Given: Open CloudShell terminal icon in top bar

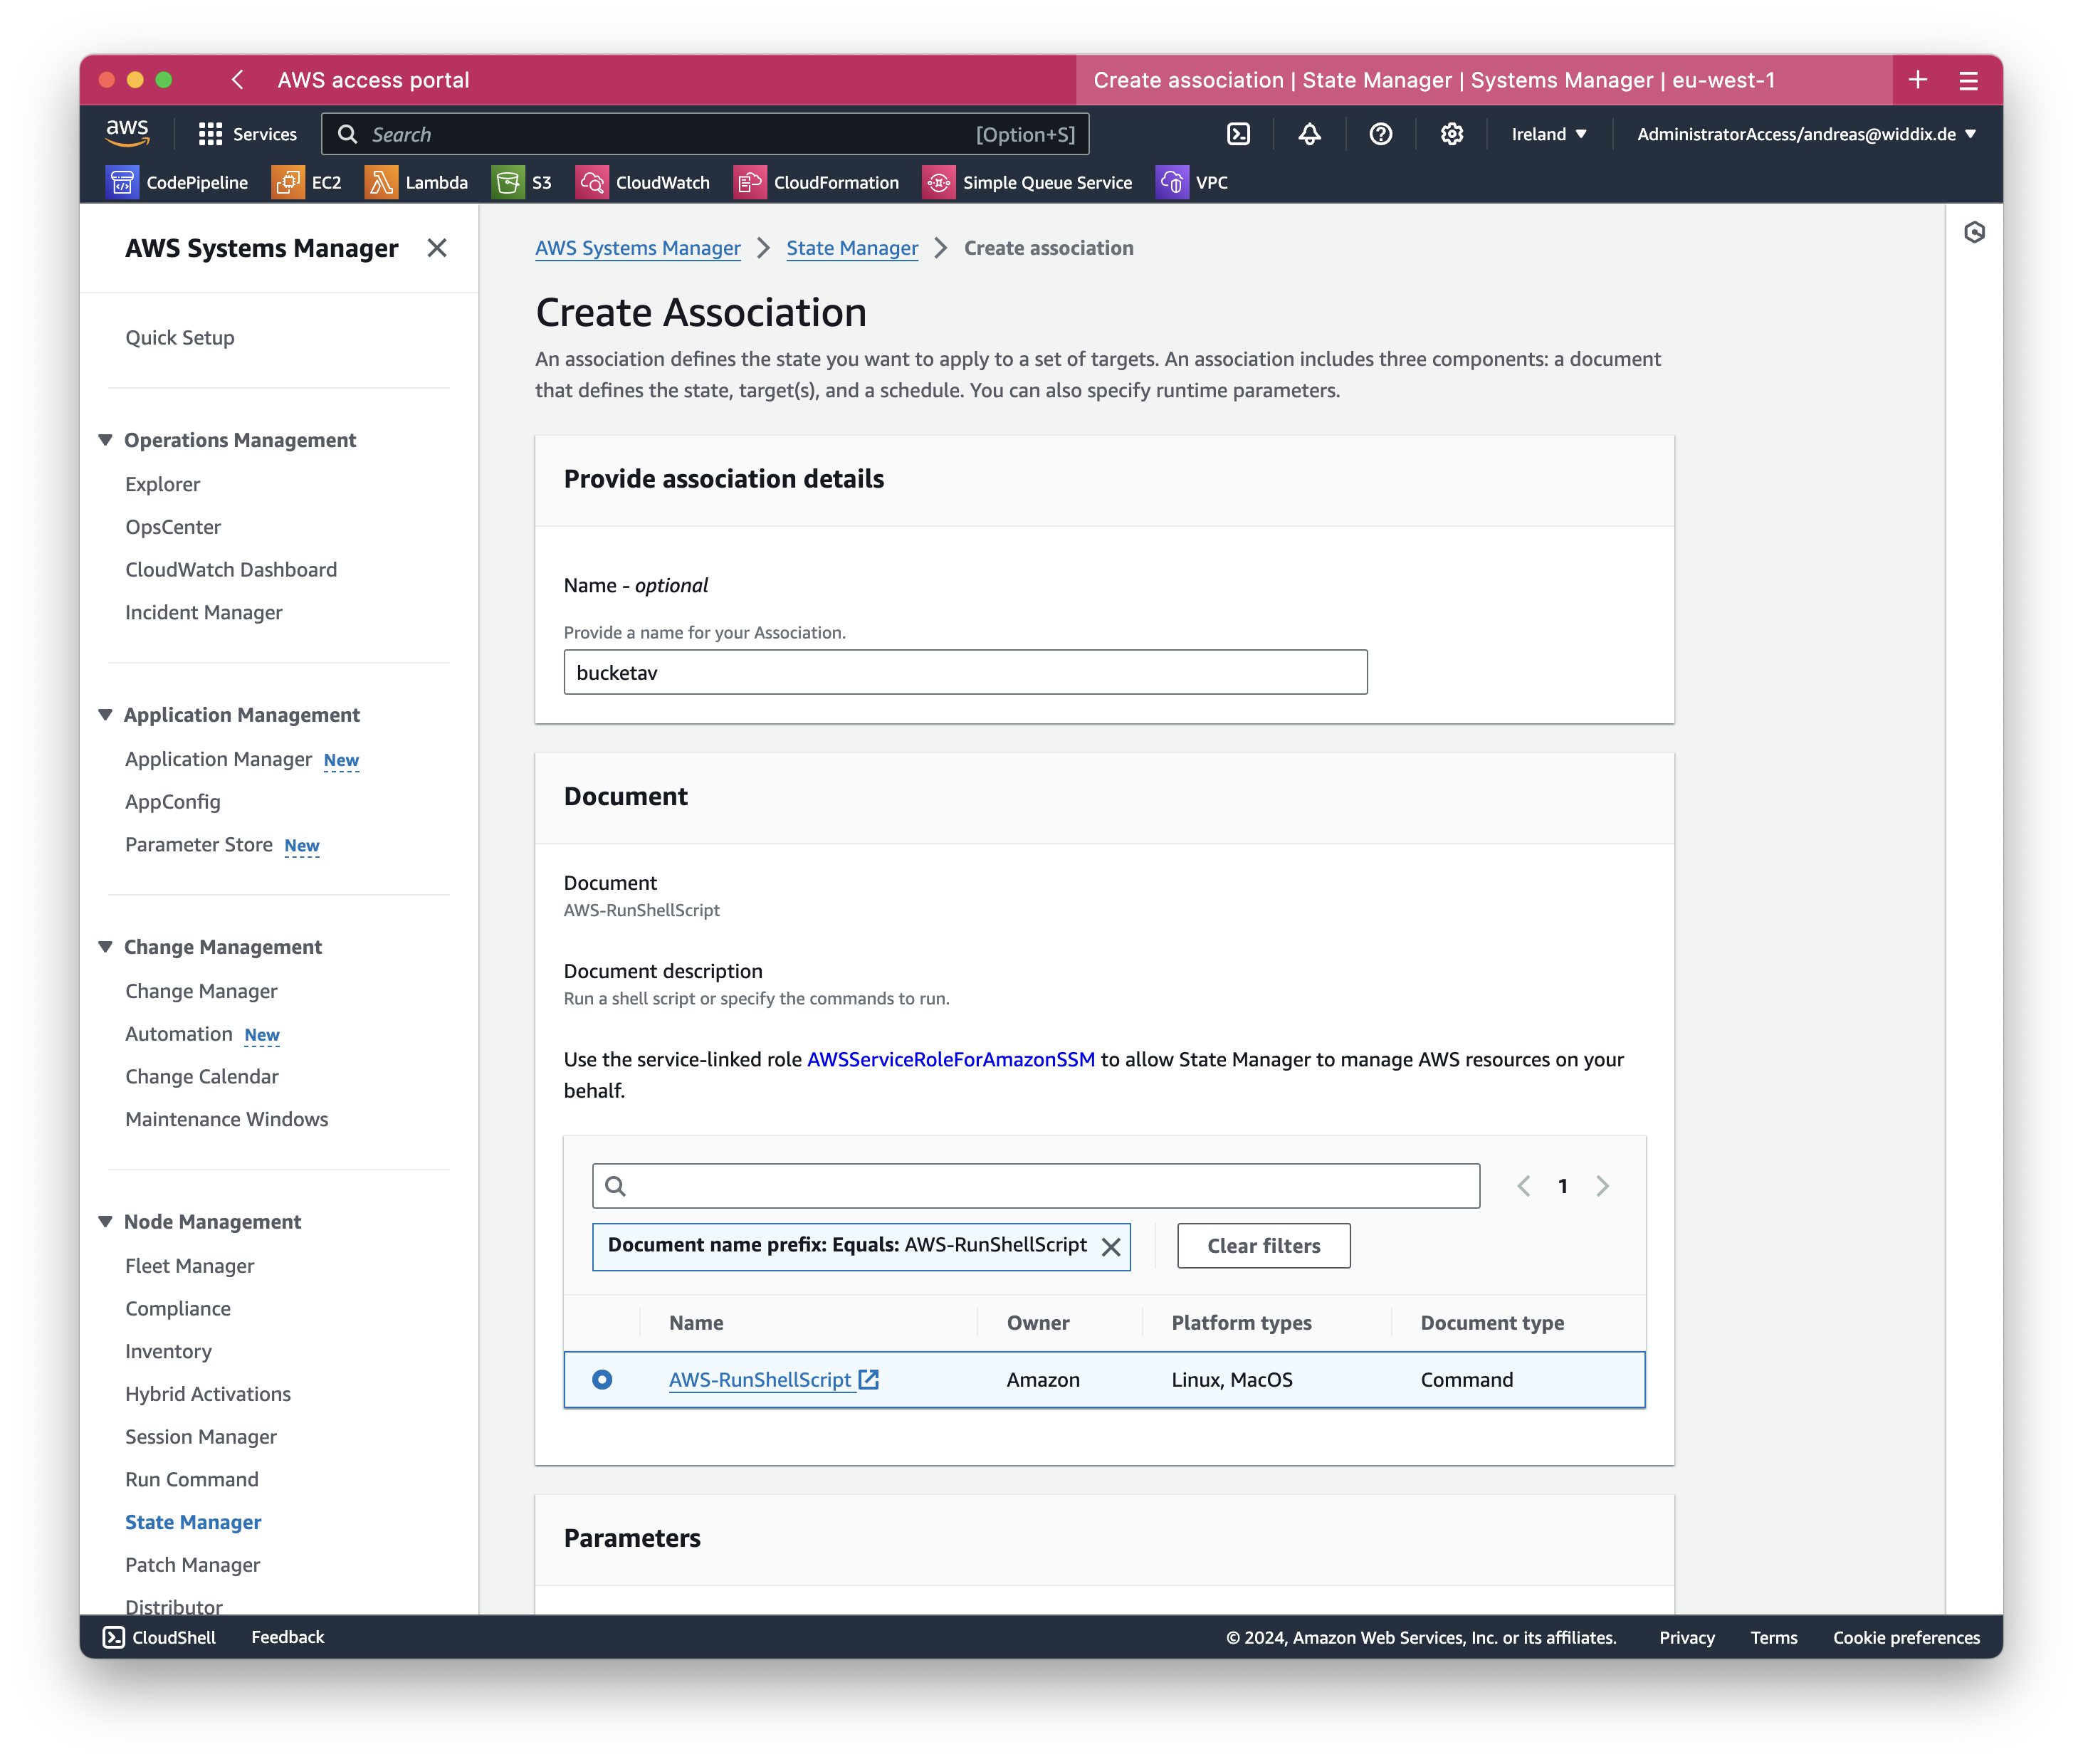Looking at the screenshot, I should (1238, 134).
